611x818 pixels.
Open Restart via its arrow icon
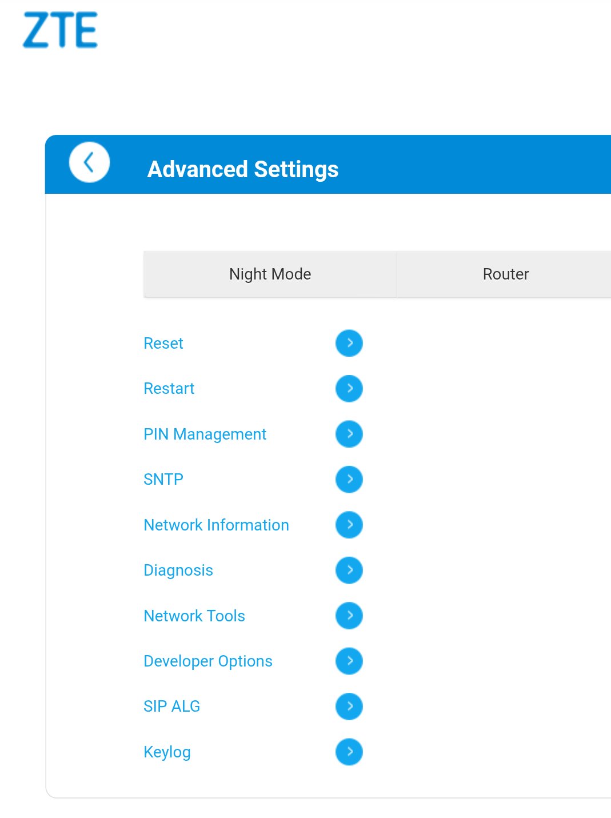[349, 389]
